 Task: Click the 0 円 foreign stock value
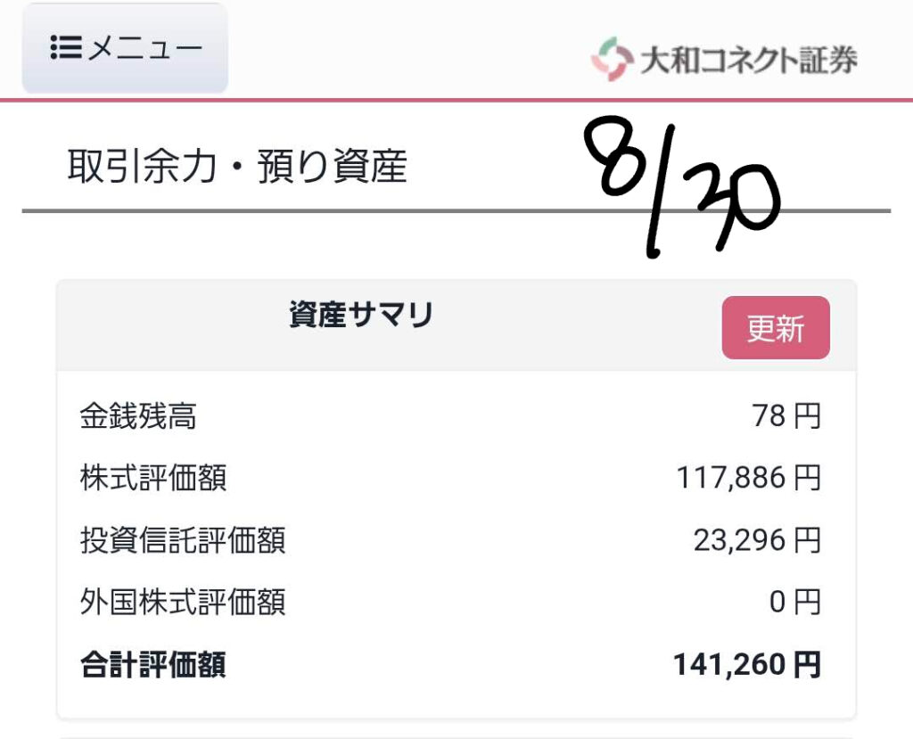click(x=794, y=602)
